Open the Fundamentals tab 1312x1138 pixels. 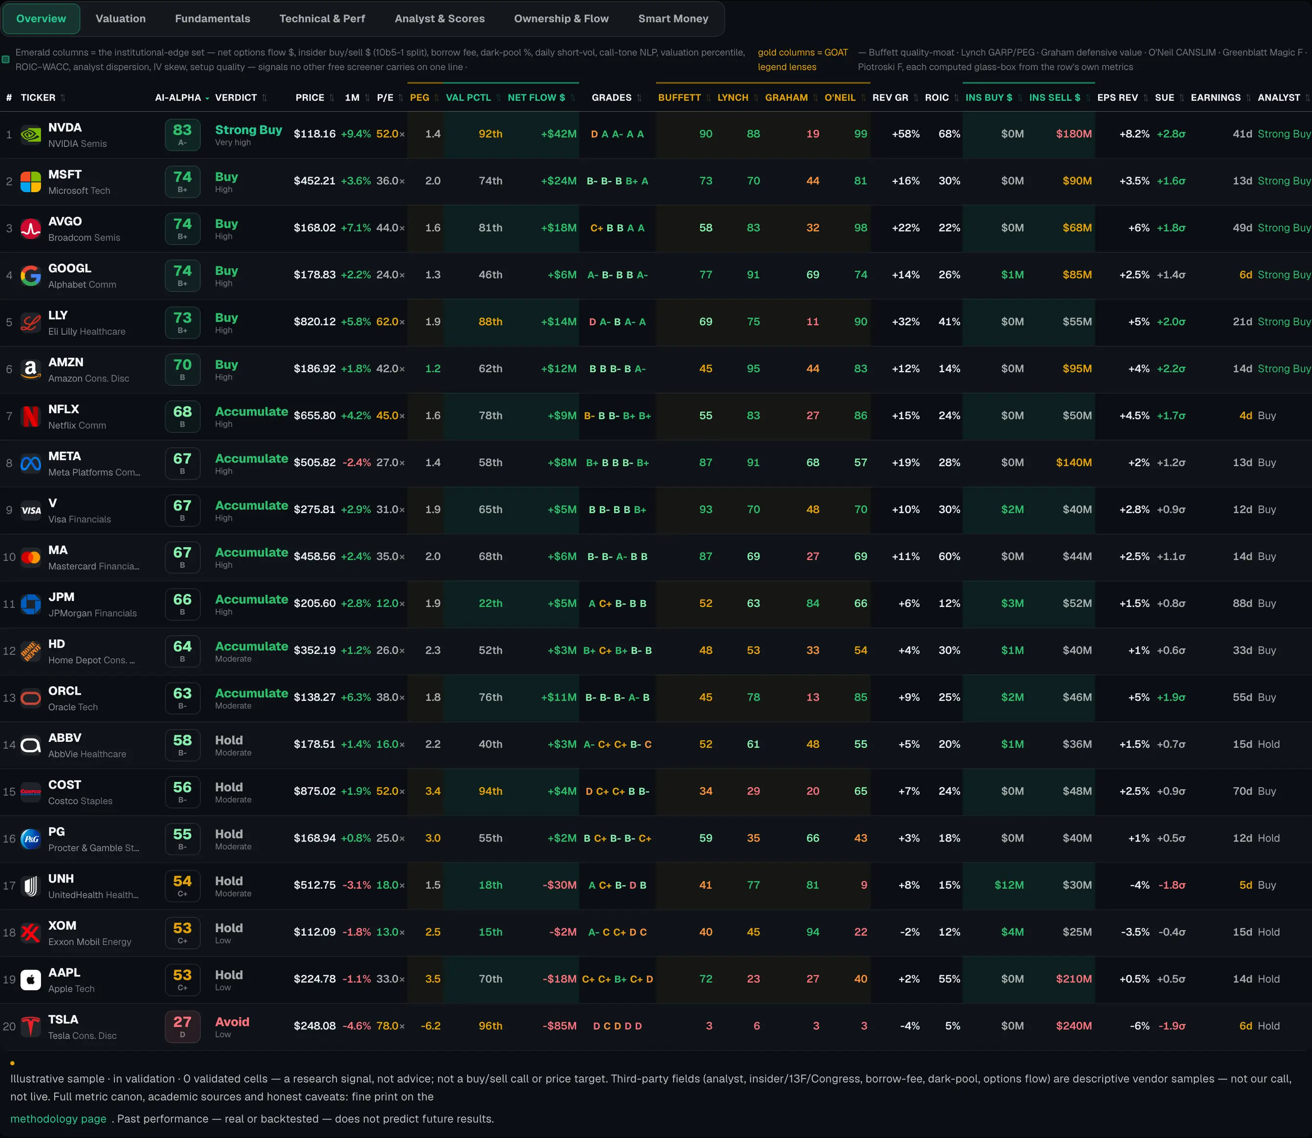[x=212, y=19]
